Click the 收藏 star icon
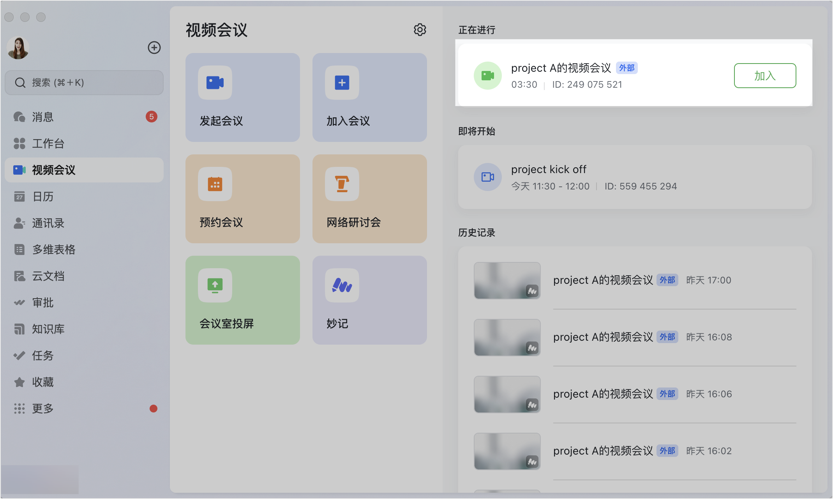Image resolution: width=833 pixels, height=499 pixels. coord(19,382)
